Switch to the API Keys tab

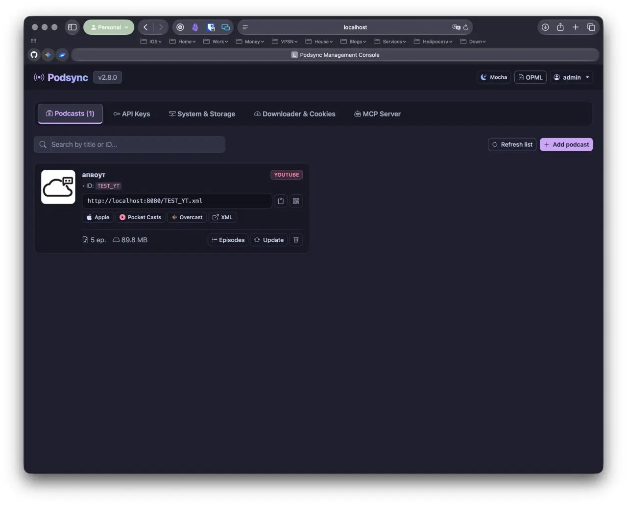click(x=132, y=114)
